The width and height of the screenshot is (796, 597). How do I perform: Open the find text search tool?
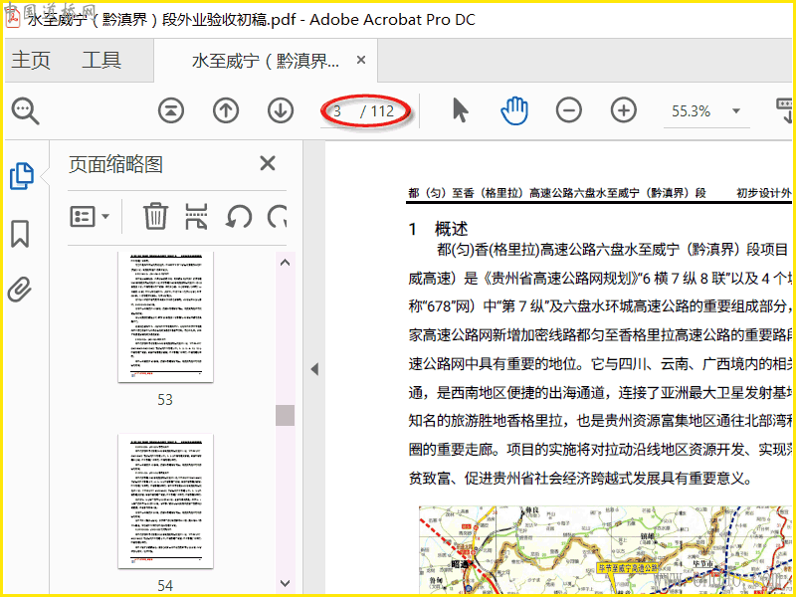pos(26,111)
